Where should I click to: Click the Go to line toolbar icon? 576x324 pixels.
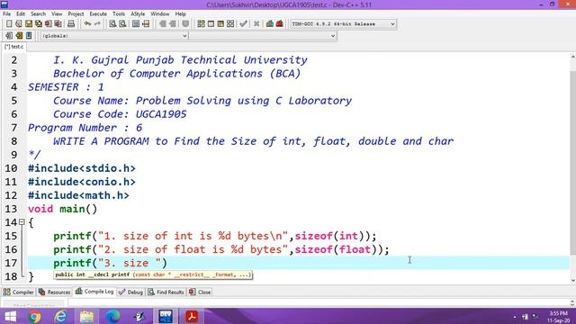(x=146, y=24)
